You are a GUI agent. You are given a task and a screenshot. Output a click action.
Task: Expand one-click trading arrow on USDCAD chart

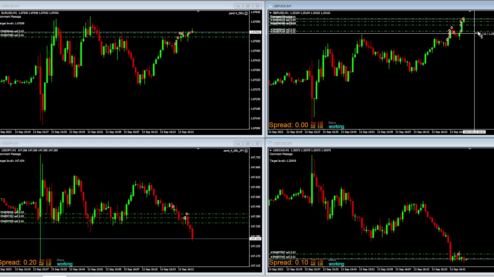tap(270, 150)
